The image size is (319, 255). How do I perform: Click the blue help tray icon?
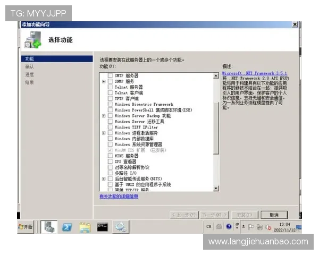pos(229,226)
